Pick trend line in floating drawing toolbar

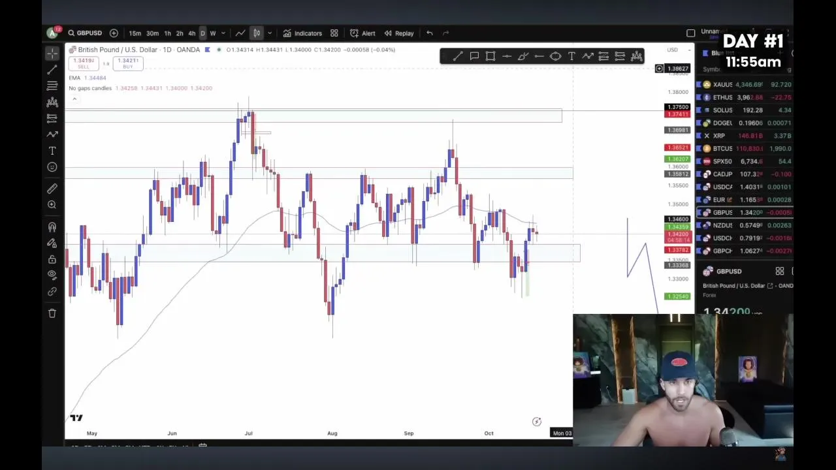pos(458,57)
